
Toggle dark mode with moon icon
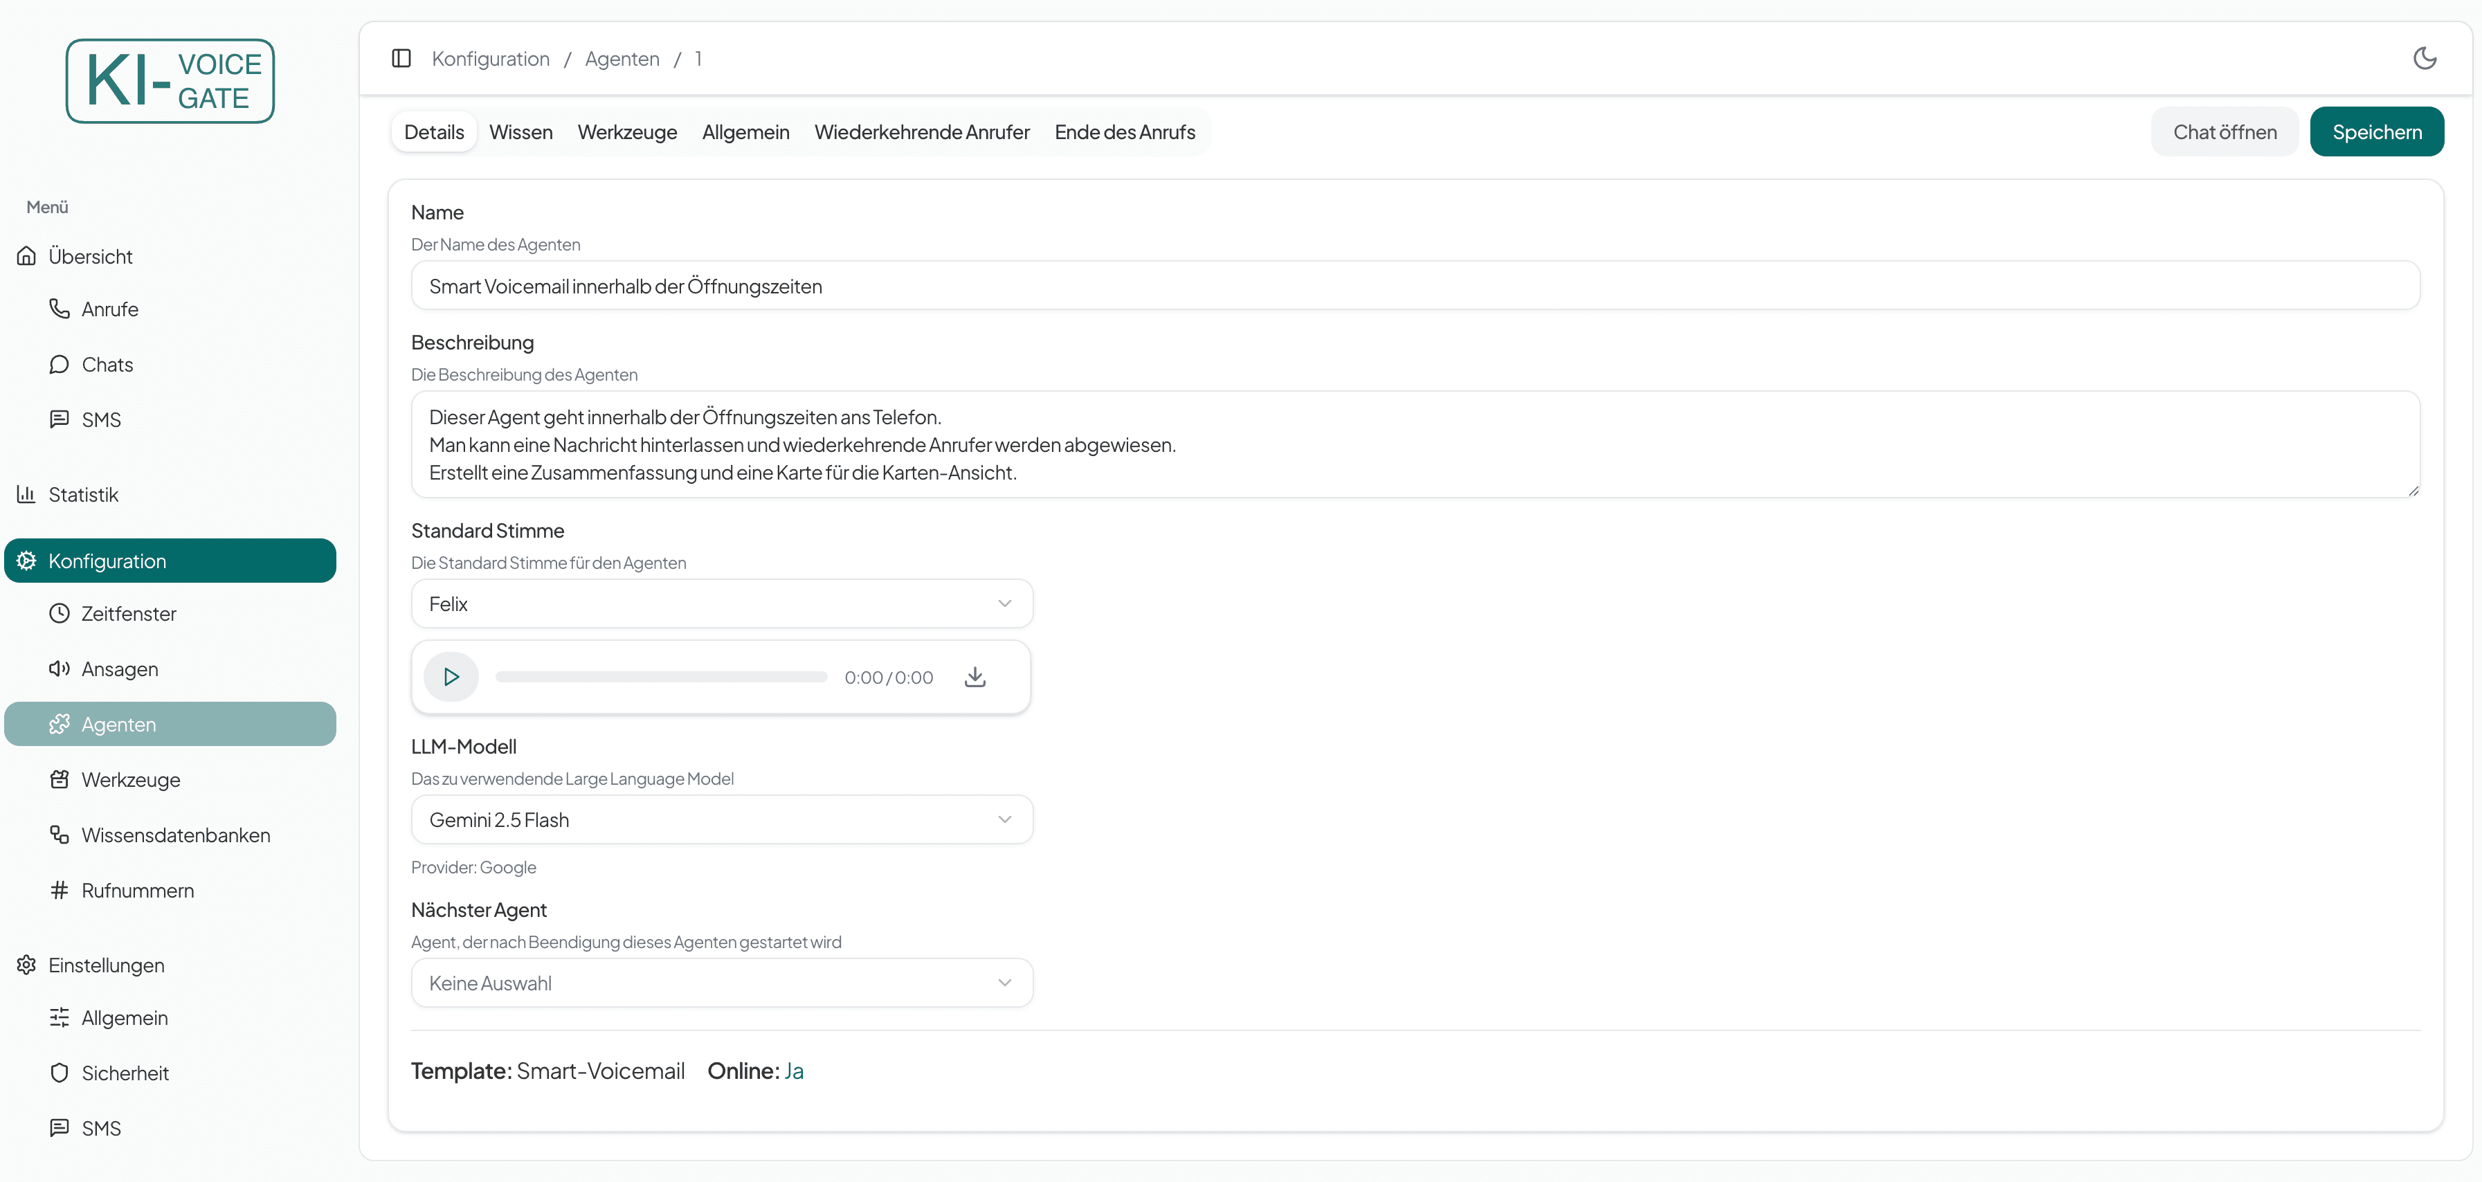[2424, 59]
